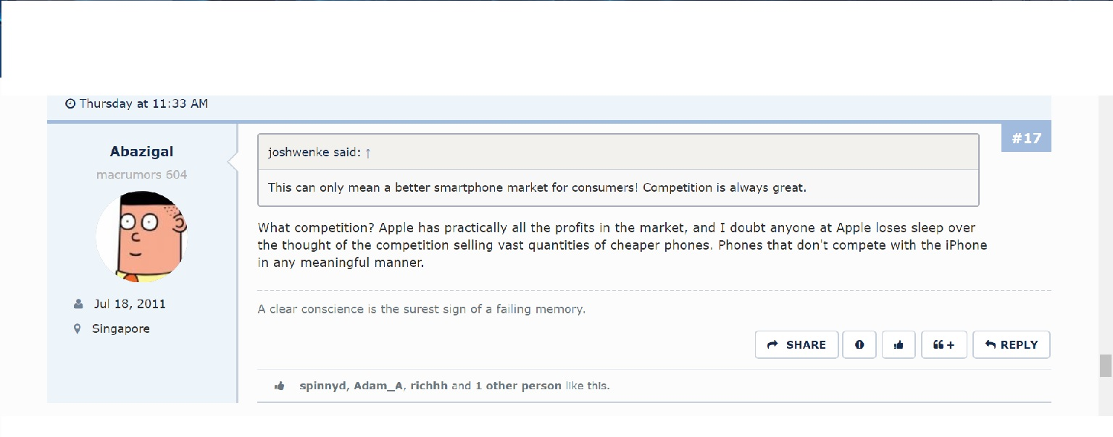Open richhh's profile from likes list

click(x=429, y=386)
